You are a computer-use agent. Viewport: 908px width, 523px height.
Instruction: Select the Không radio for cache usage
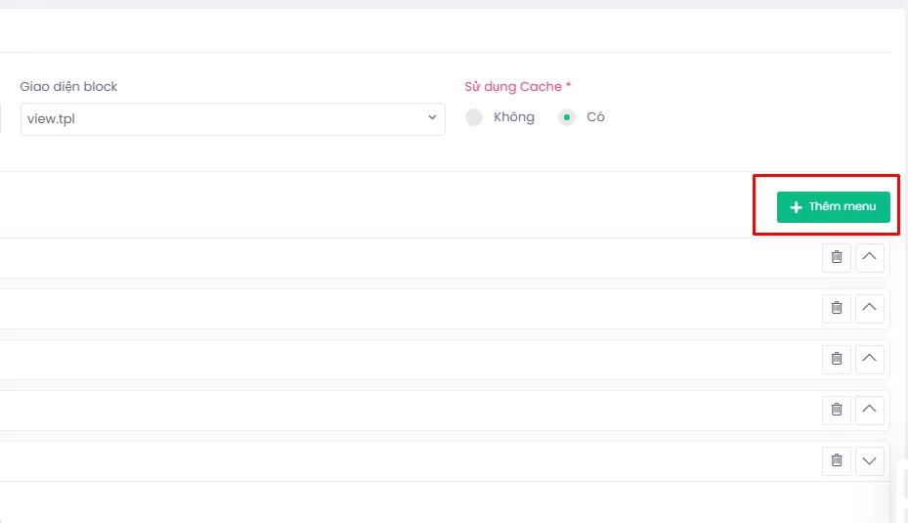point(474,117)
